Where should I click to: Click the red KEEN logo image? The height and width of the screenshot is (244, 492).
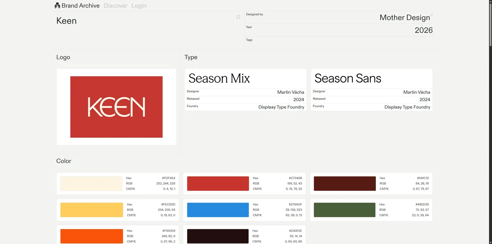coord(117,107)
